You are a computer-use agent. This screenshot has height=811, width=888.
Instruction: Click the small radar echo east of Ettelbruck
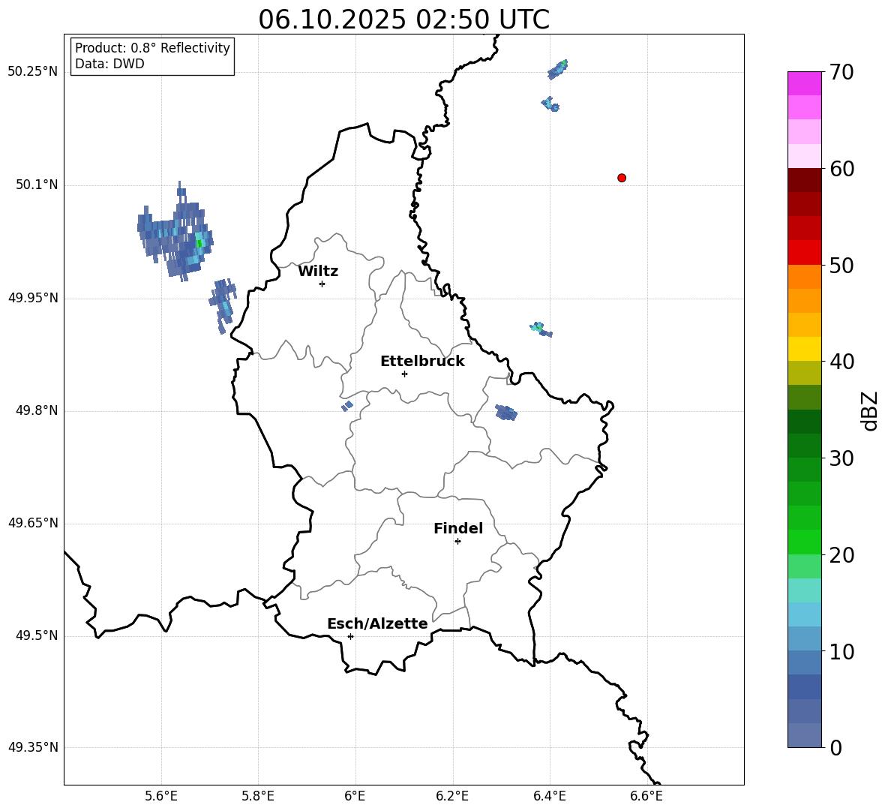pos(505,413)
